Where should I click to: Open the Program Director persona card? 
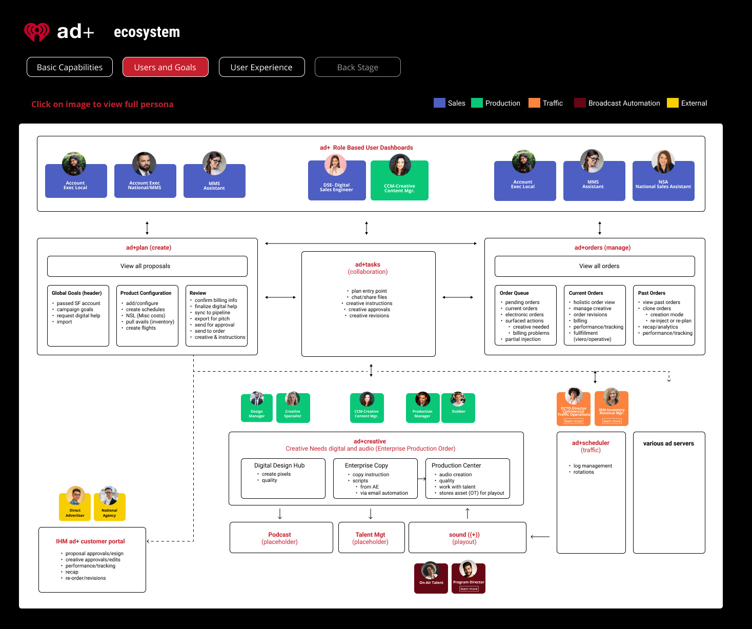click(x=469, y=578)
